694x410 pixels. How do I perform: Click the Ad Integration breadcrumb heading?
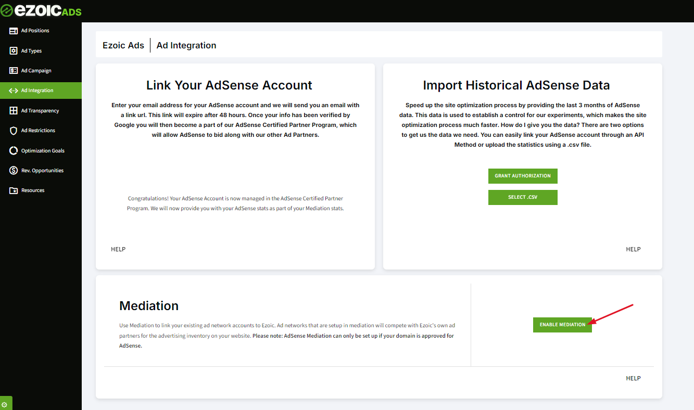tap(186, 45)
